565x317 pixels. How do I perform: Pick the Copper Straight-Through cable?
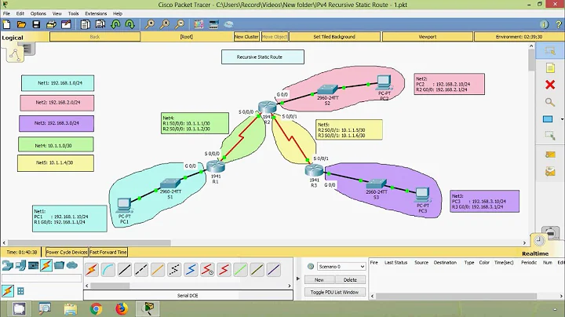coord(125,269)
